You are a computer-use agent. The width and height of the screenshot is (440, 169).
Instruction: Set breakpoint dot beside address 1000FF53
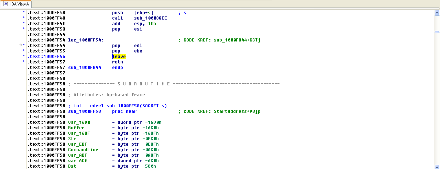click(24, 29)
